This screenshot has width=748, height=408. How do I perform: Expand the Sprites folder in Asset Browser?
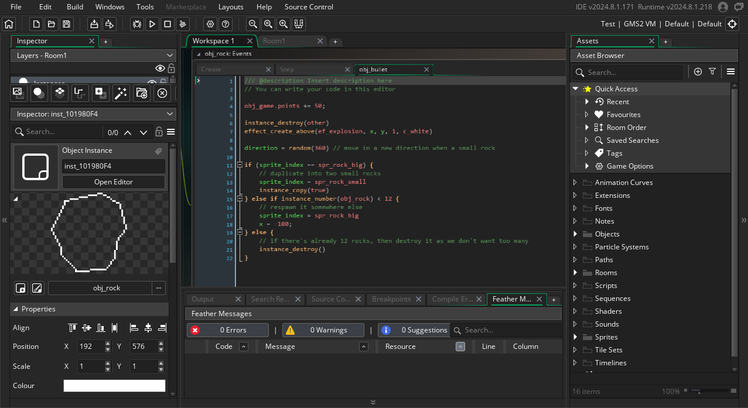coord(575,337)
